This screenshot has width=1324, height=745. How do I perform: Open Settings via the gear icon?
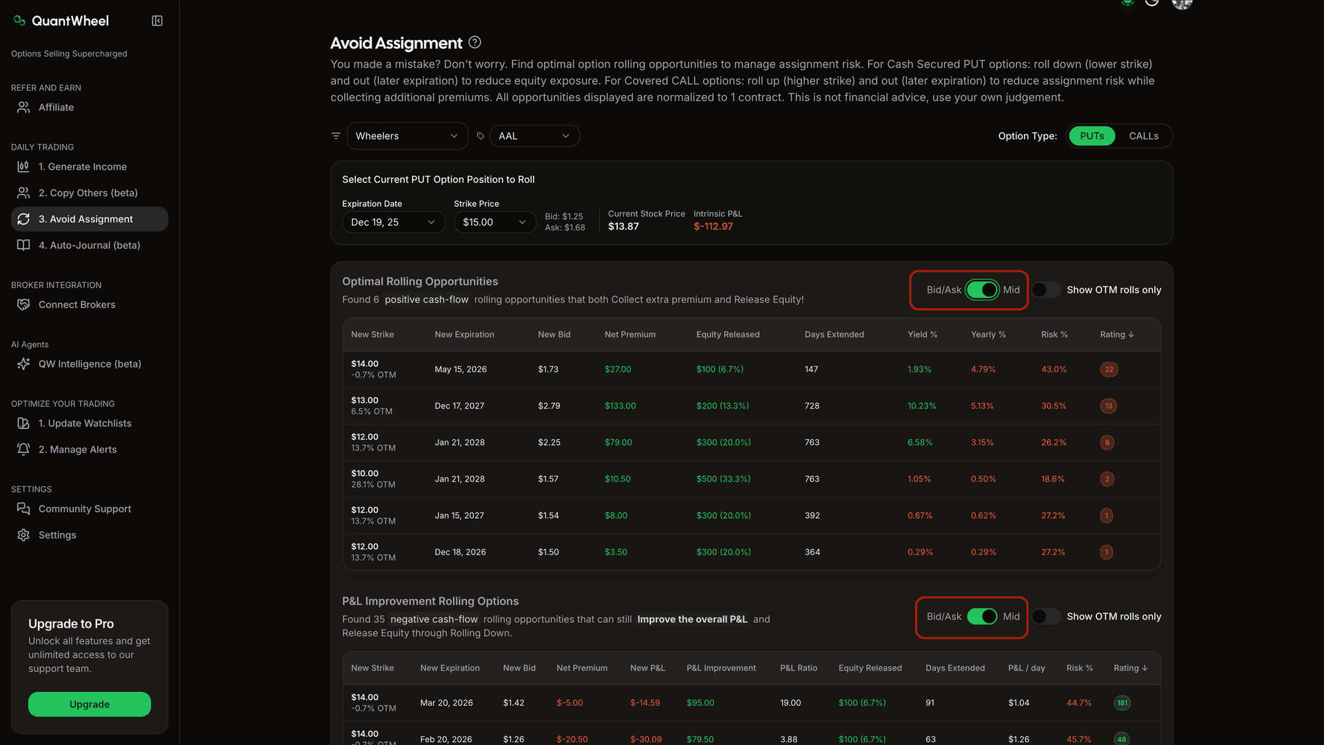23,535
